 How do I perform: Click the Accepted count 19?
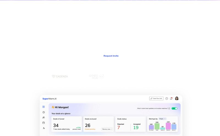click(136, 127)
